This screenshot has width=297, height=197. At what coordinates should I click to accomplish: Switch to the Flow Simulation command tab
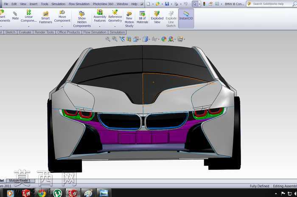click(95, 32)
